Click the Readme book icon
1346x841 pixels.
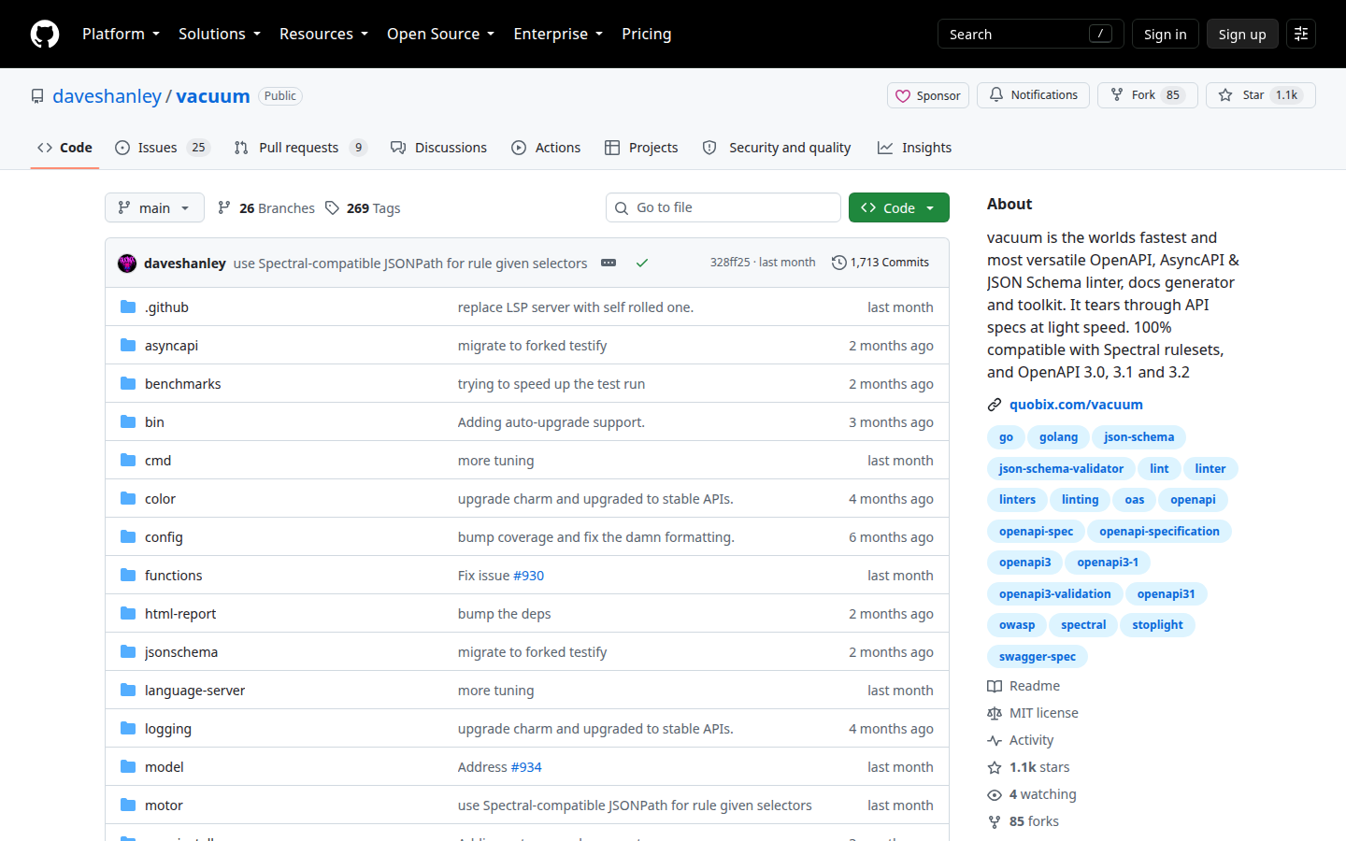(995, 686)
